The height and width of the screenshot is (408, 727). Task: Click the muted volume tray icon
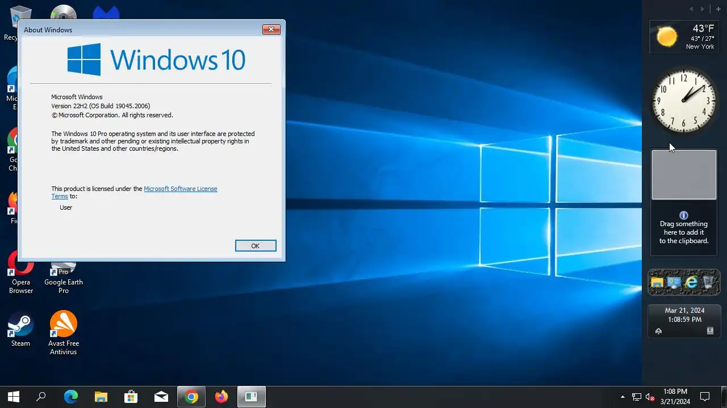point(650,397)
